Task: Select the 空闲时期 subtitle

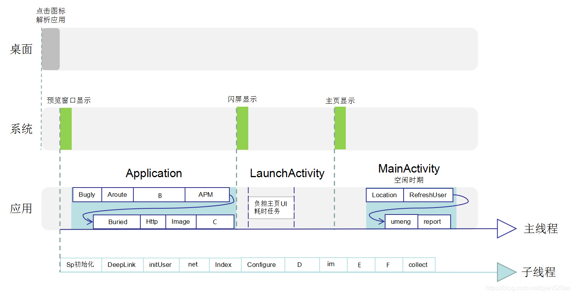Action: tap(409, 180)
